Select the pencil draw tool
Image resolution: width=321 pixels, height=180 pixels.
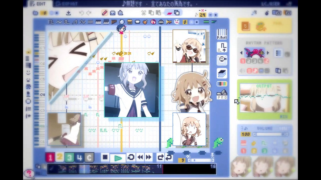point(105,13)
